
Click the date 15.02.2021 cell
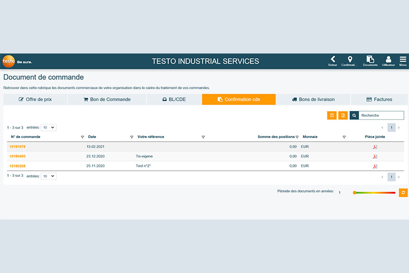pyautogui.click(x=95, y=147)
